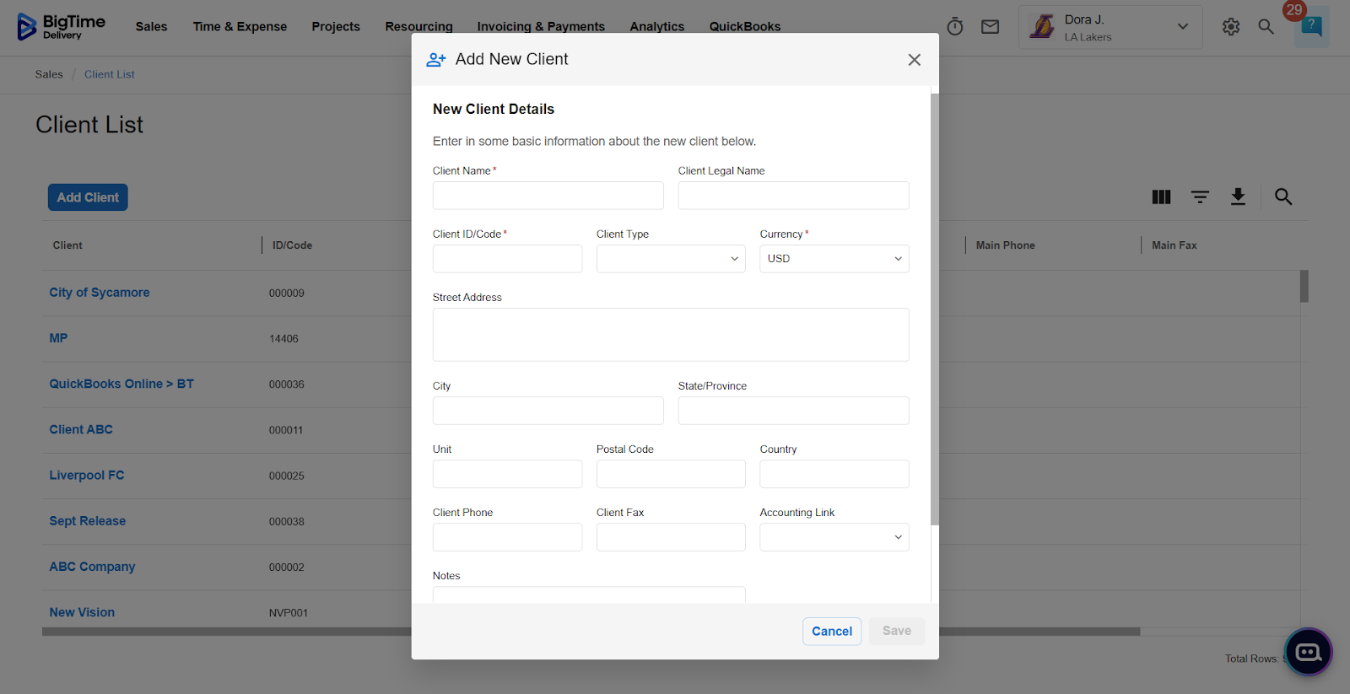Click the header search magnifier icon
This screenshot has width=1350, height=694.
coord(1266,27)
